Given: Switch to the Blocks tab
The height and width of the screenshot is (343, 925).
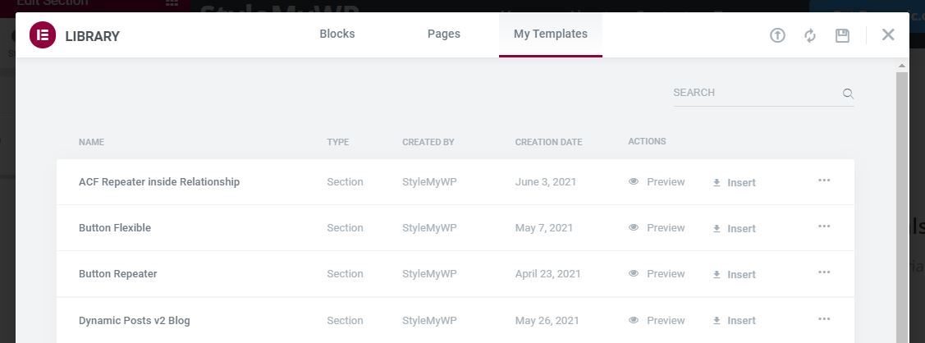Looking at the screenshot, I should pyautogui.click(x=337, y=34).
